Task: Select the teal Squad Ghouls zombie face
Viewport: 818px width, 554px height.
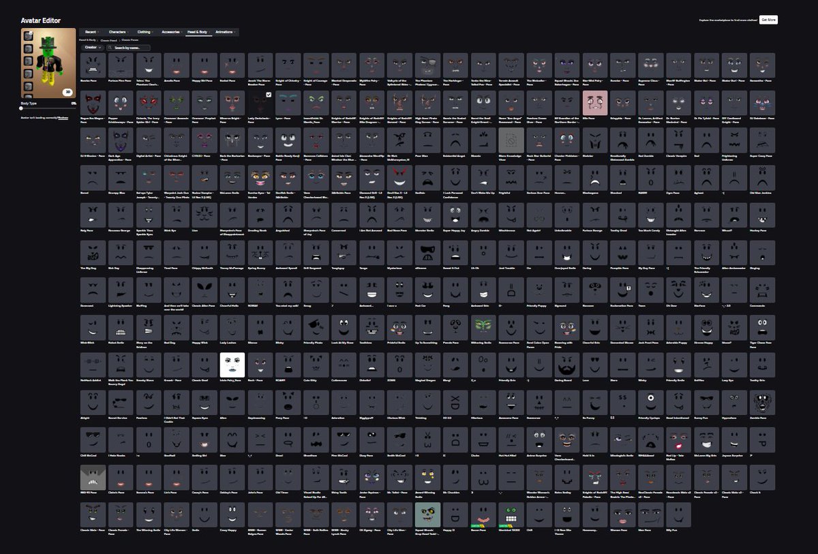Action: click(427, 514)
